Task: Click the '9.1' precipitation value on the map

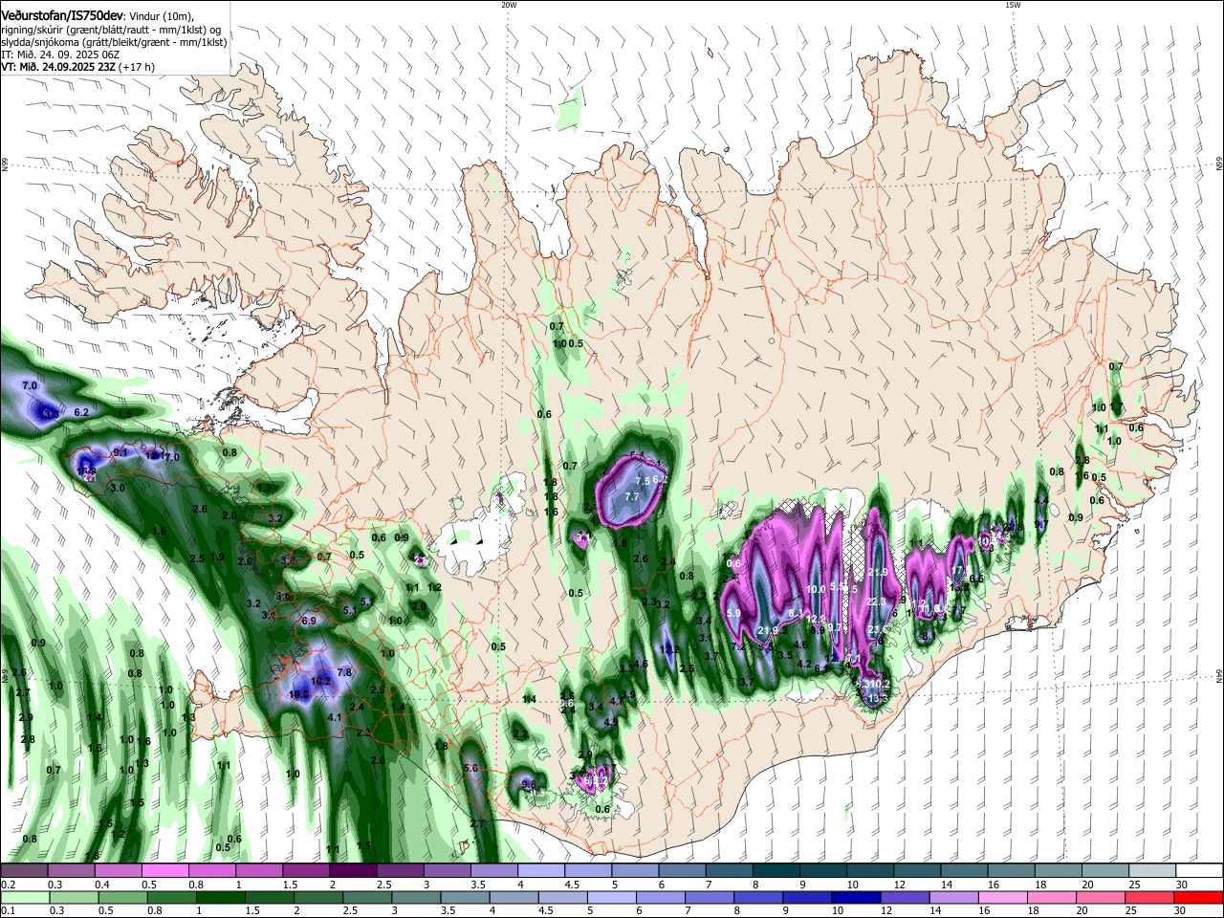Action: (120, 451)
